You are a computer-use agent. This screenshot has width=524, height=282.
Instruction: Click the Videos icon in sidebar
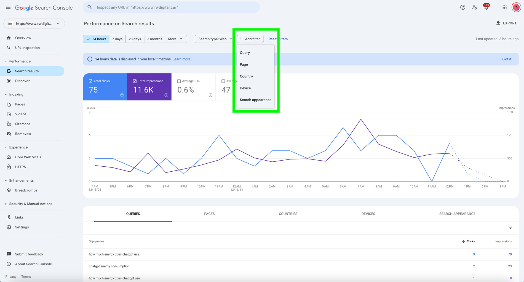click(x=9, y=114)
